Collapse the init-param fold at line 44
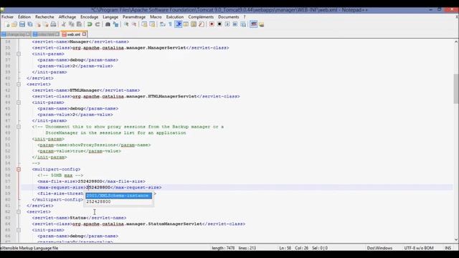The width and height of the screenshot is (459, 258). click(19, 102)
